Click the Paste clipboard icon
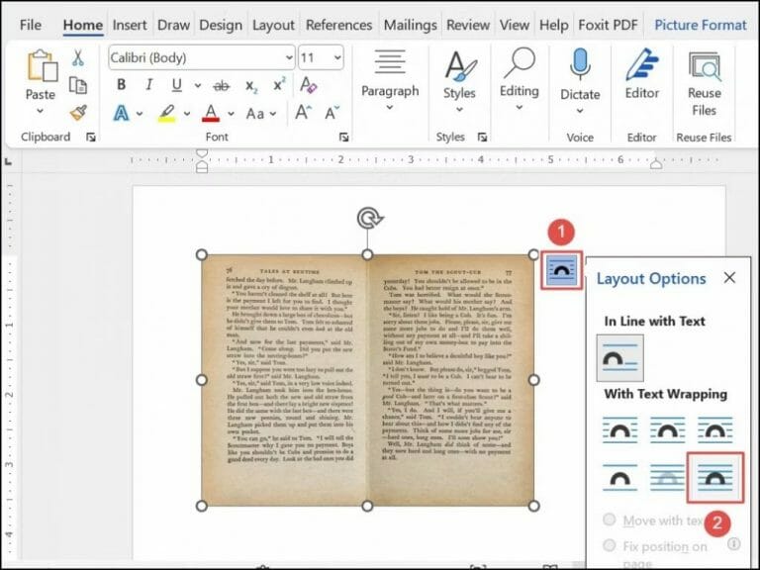Image resolution: width=760 pixels, height=570 pixels. [42, 65]
